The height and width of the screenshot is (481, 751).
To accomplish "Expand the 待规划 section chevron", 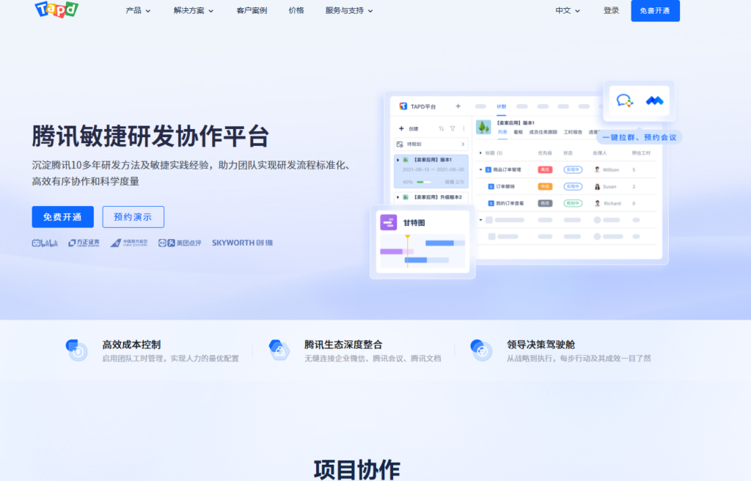I will 463,144.
